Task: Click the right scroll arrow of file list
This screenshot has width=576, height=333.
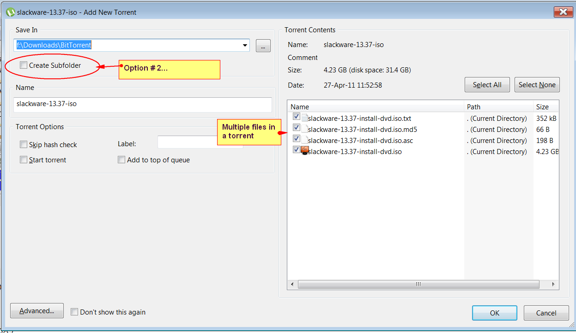Action: click(x=554, y=284)
